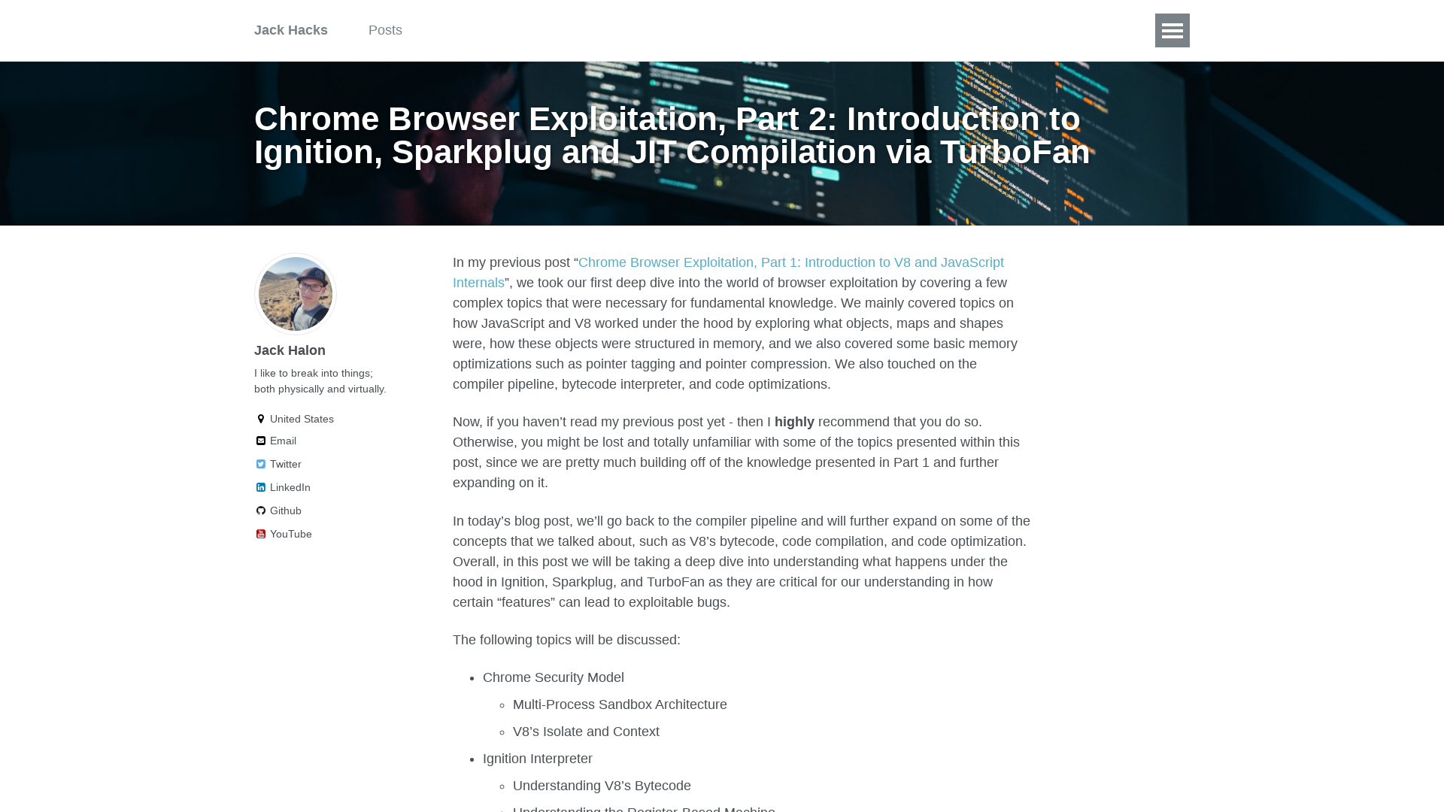
Task: Expand the V8 Isolate and Context item
Action: click(x=586, y=732)
